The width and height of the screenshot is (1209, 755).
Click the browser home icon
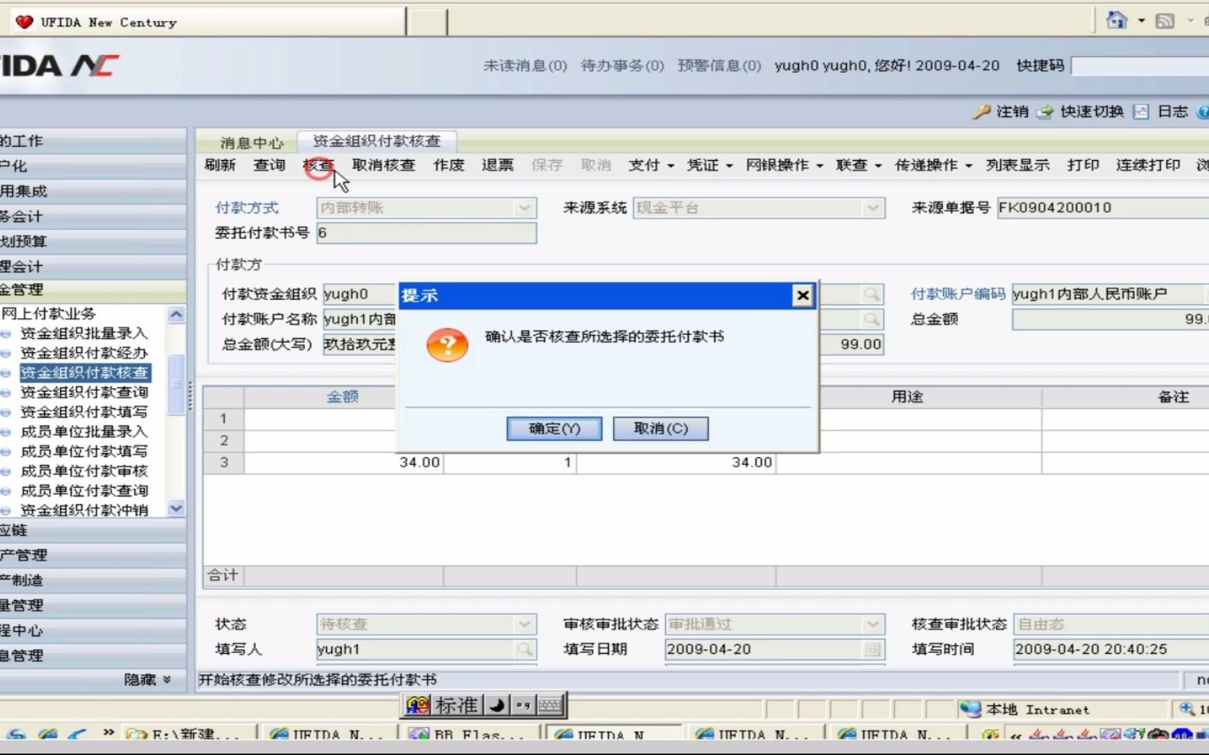(1117, 20)
